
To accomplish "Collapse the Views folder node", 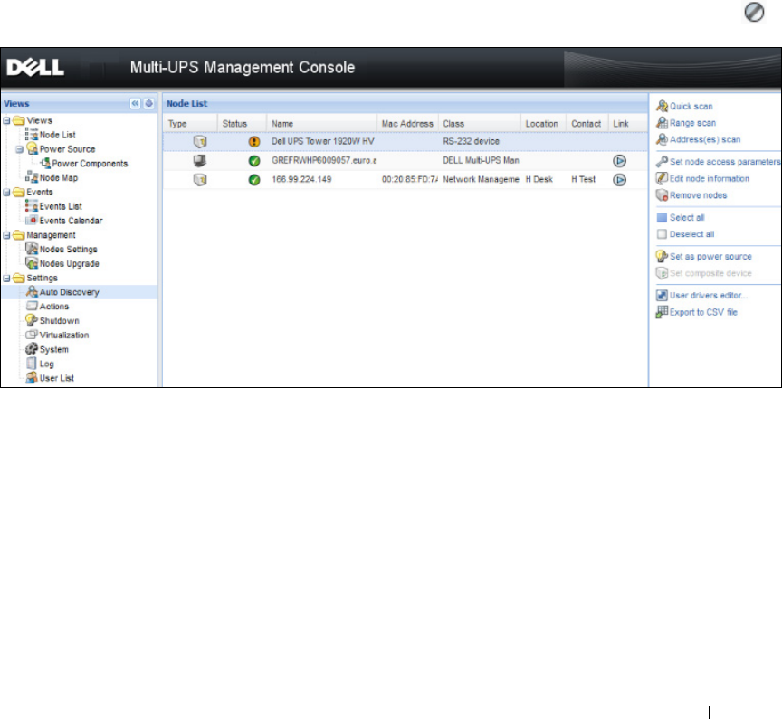I will (6, 120).
